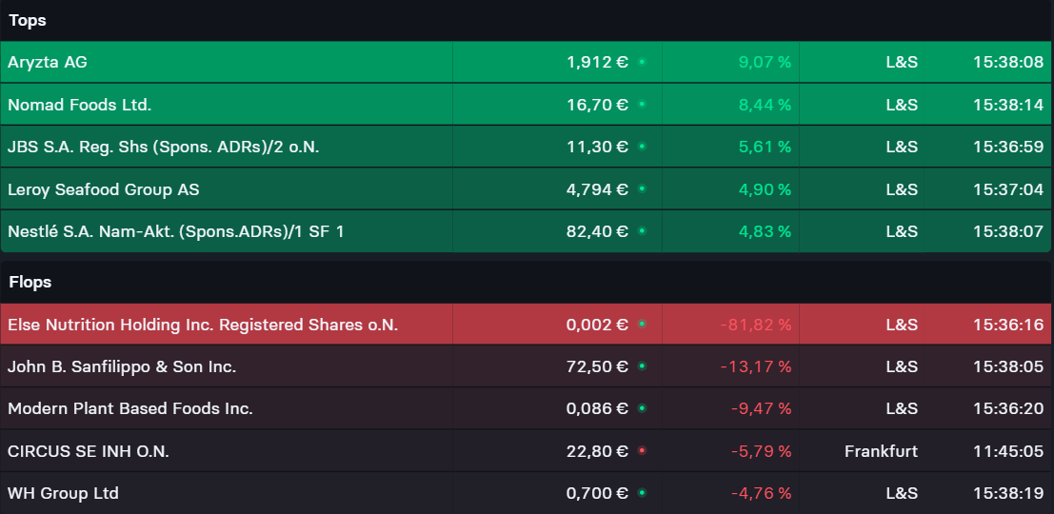Click the Flops section header
This screenshot has width=1054, height=514.
[30, 282]
